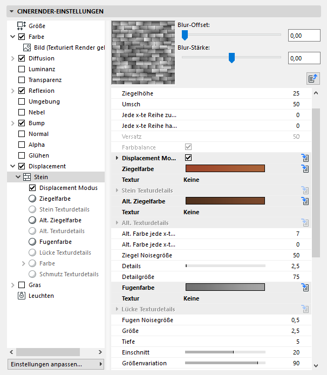The height and width of the screenshot is (375, 327).
Task: Select the Glühen tree item
Action: tap(39, 155)
